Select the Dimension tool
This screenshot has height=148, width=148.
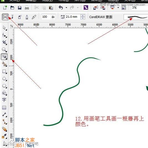(4, 115)
